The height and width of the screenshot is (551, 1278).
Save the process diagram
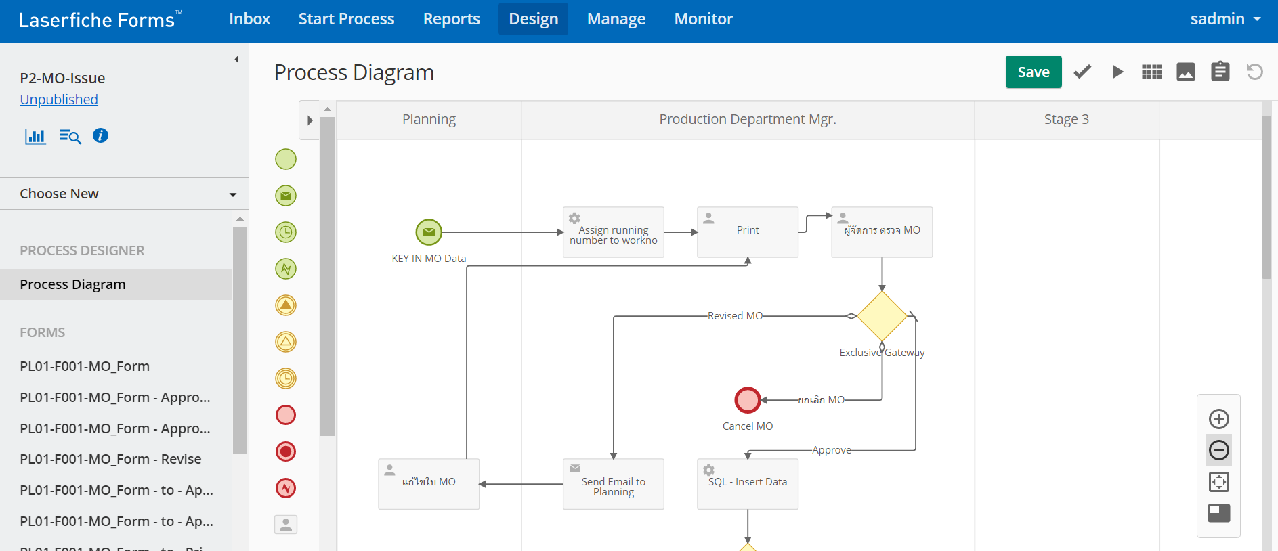click(1034, 72)
